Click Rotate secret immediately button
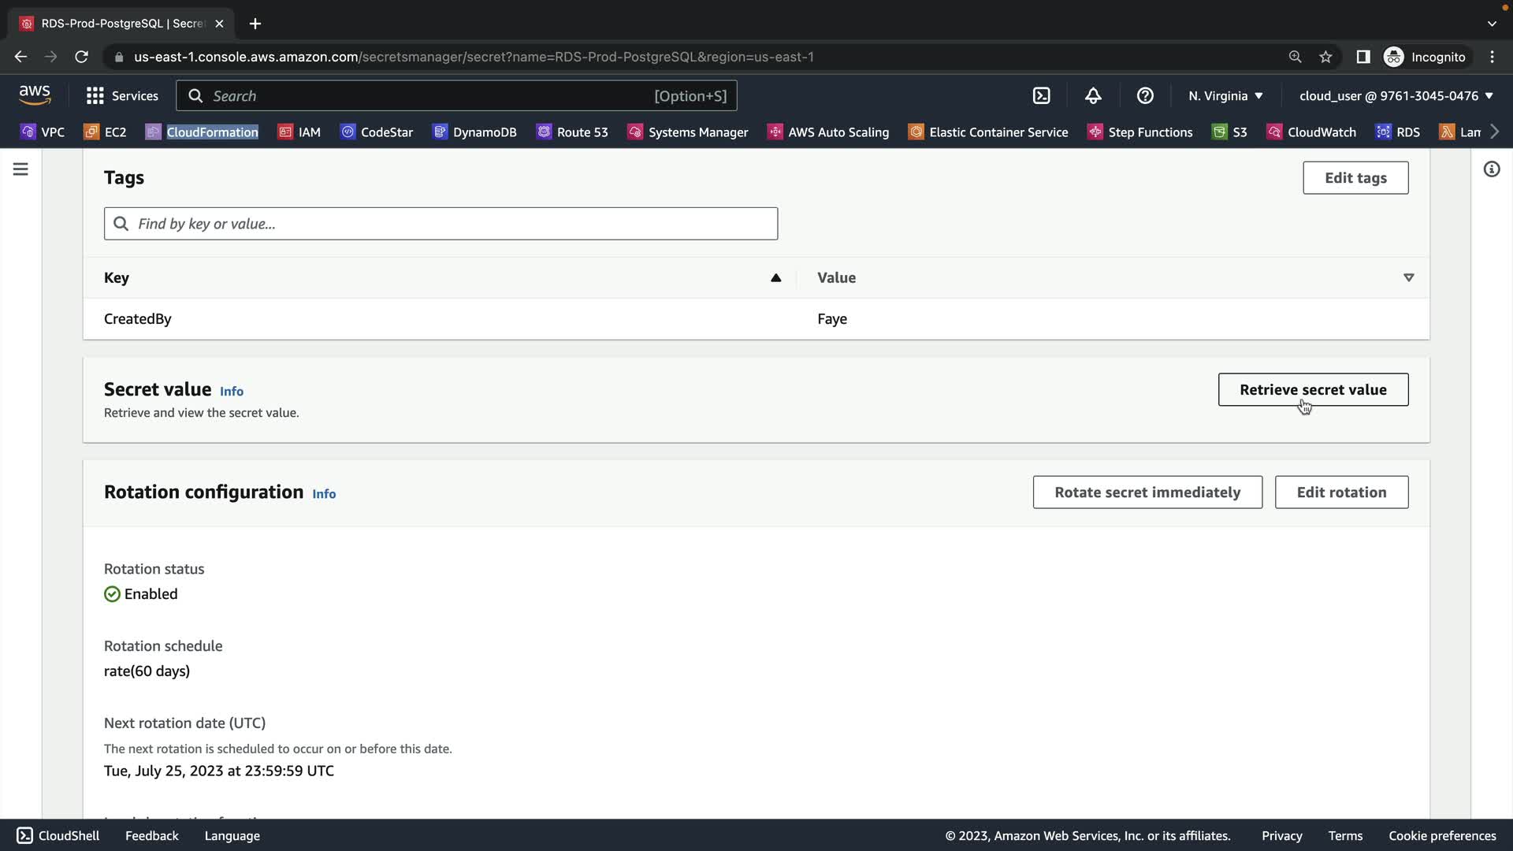Image resolution: width=1513 pixels, height=851 pixels. click(x=1147, y=492)
